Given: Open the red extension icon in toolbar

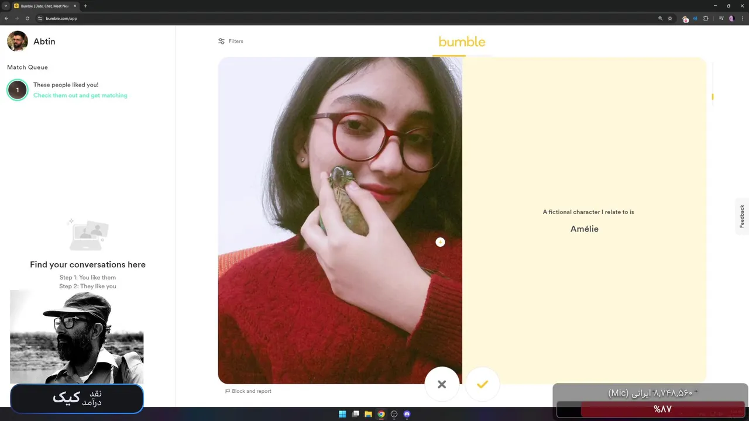Looking at the screenshot, I should coord(685,19).
